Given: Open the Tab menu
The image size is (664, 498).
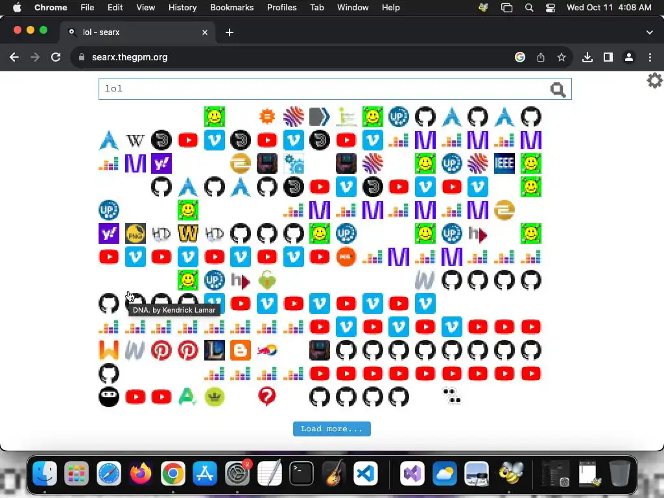Looking at the screenshot, I should coord(316,7).
